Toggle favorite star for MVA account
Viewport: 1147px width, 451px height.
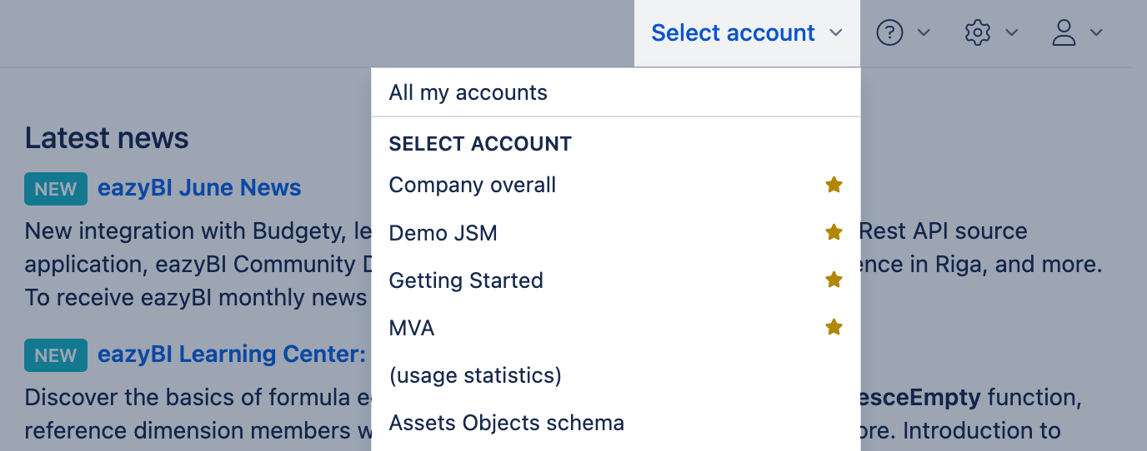pos(834,327)
